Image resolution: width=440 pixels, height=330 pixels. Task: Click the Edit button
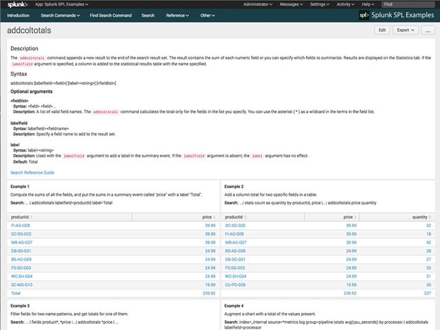tap(382, 30)
